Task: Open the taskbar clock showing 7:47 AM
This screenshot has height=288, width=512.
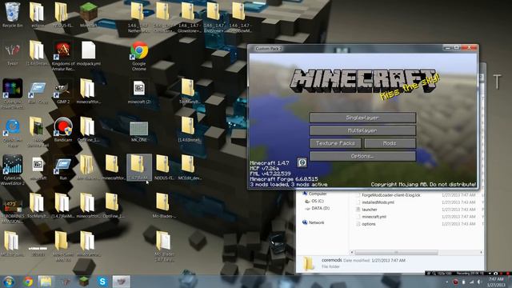Action: point(497,282)
